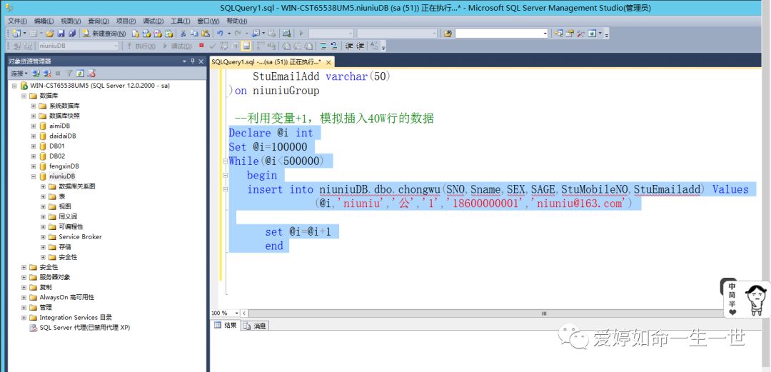The image size is (771, 372).
Task: Select the 视图 folder under niuniuDB
Action: coord(65,206)
